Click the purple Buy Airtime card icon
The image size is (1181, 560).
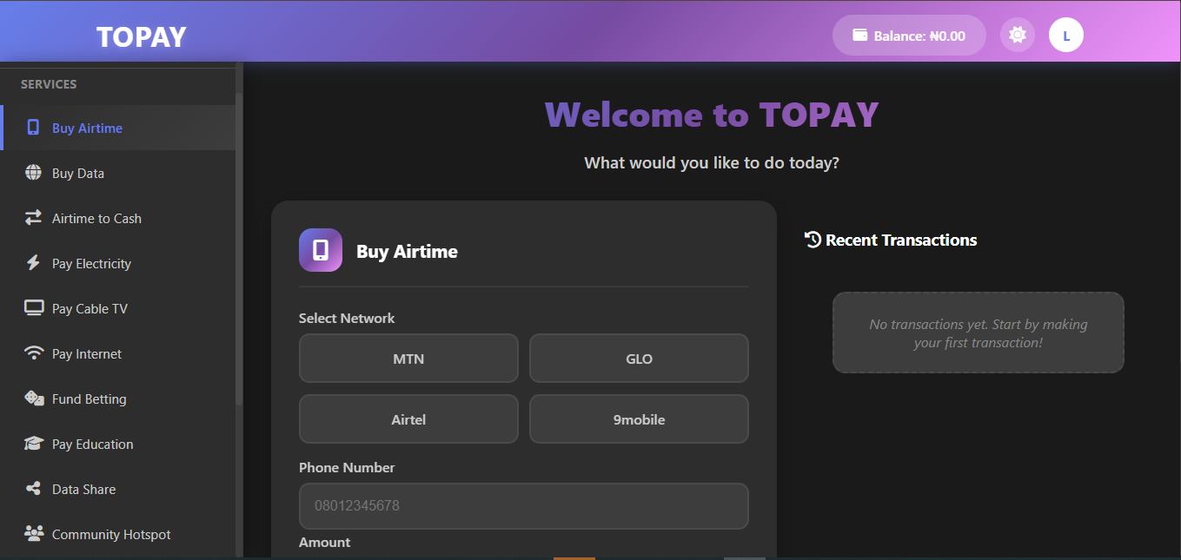(x=321, y=250)
